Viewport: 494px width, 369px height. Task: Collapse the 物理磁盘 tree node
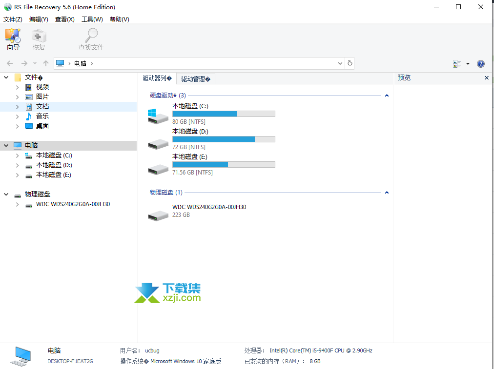click(x=6, y=194)
